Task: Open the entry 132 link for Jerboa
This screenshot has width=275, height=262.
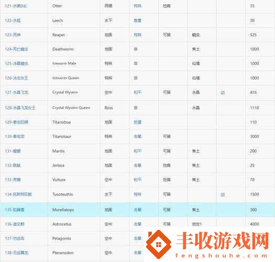Action: click(x=13, y=165)
